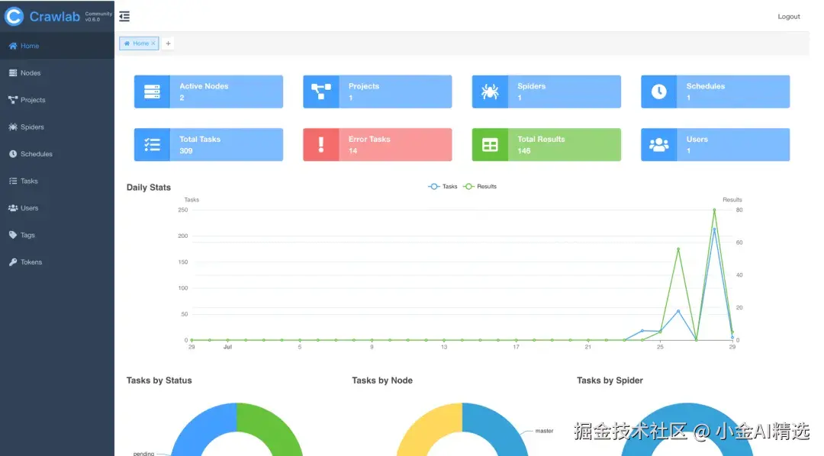
Task: Click the master label on node chart
Action: pos(544,431)
